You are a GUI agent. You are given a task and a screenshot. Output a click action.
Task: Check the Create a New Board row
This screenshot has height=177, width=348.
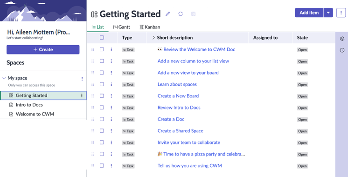[x=102, y=95]
